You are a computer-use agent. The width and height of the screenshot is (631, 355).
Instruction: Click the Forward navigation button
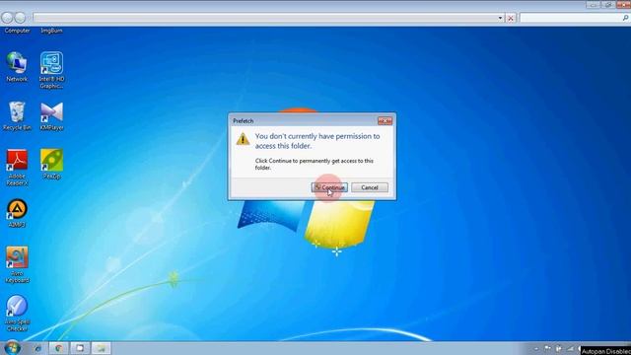pos(20,18)
